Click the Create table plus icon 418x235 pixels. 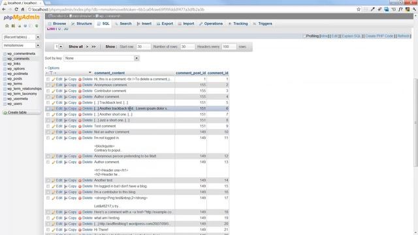5,113
